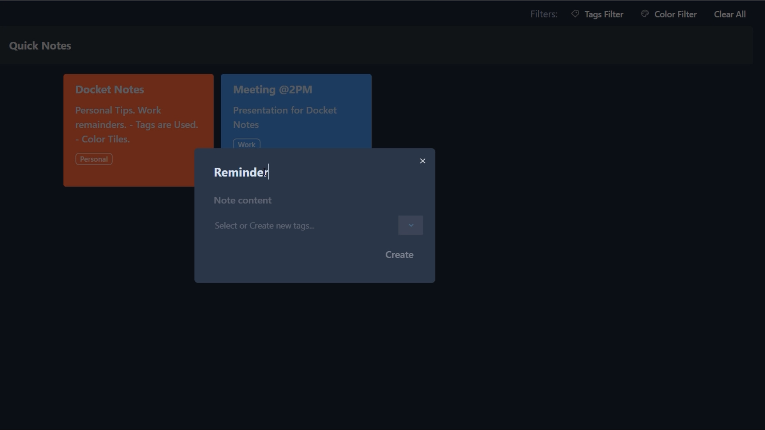Focus the Reminder title field
Viewport: 765px width, 430px height.
coord(241,172)
